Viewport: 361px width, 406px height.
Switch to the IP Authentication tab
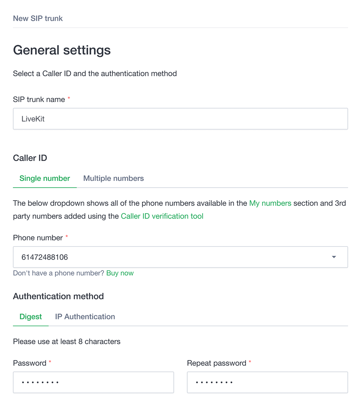(x=85, y=317)
